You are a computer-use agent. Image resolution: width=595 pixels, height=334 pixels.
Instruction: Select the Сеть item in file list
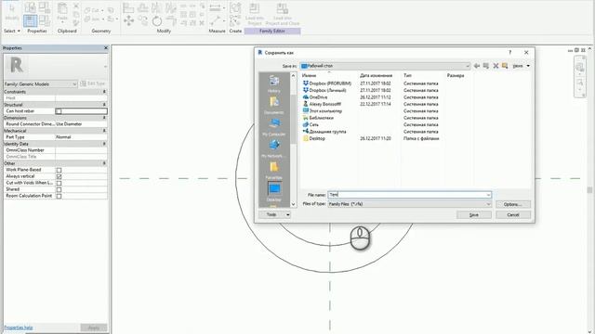click(311, 124)
